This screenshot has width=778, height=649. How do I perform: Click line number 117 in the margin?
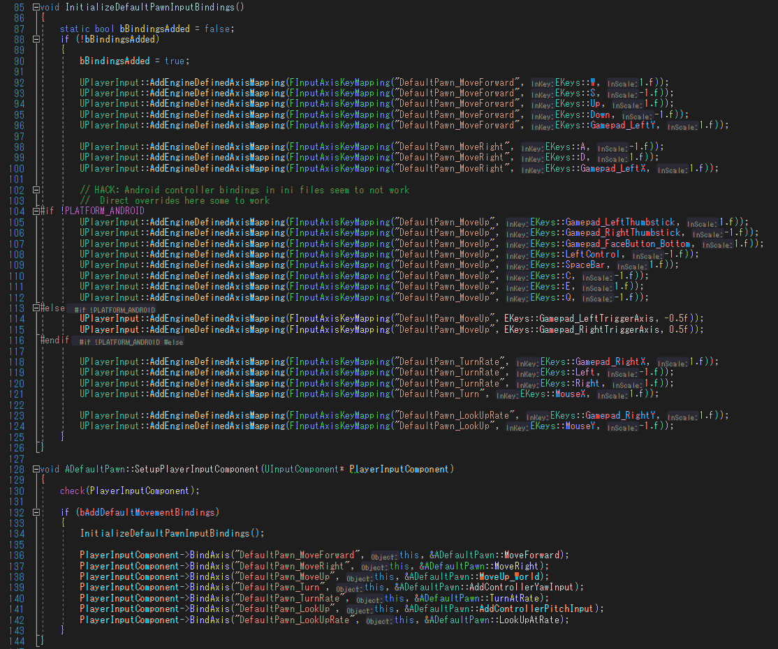point(16,351)
